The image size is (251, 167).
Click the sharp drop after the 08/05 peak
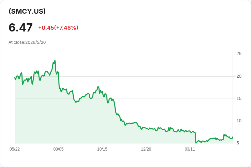59,81
